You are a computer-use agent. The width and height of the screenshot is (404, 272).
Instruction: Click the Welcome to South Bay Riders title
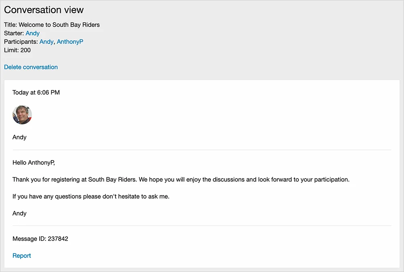coord(59,25)
